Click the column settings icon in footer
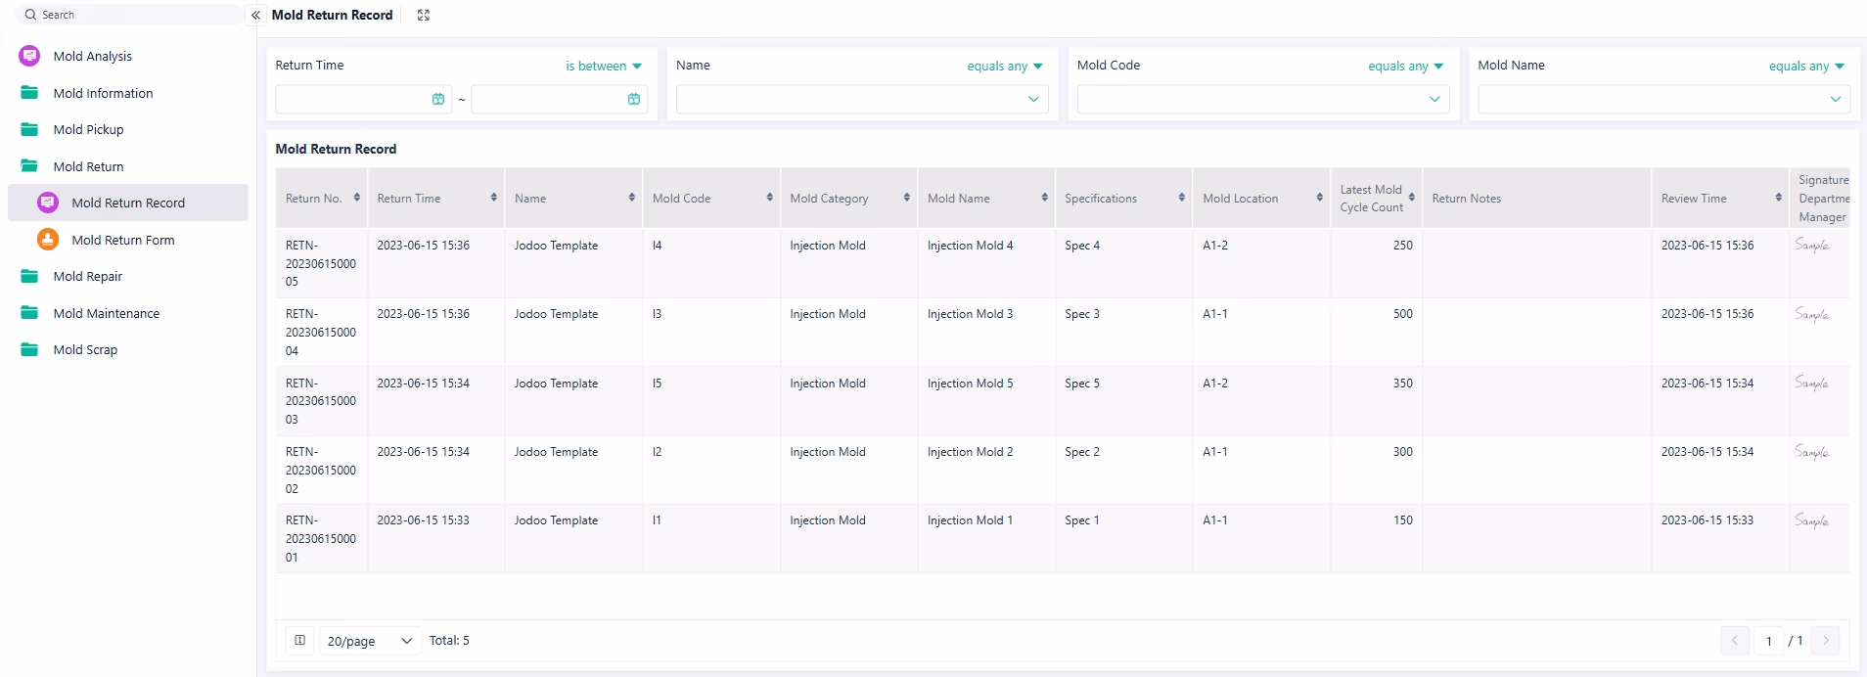Viewport: 1867px width, 677px height. pos(300,641)
